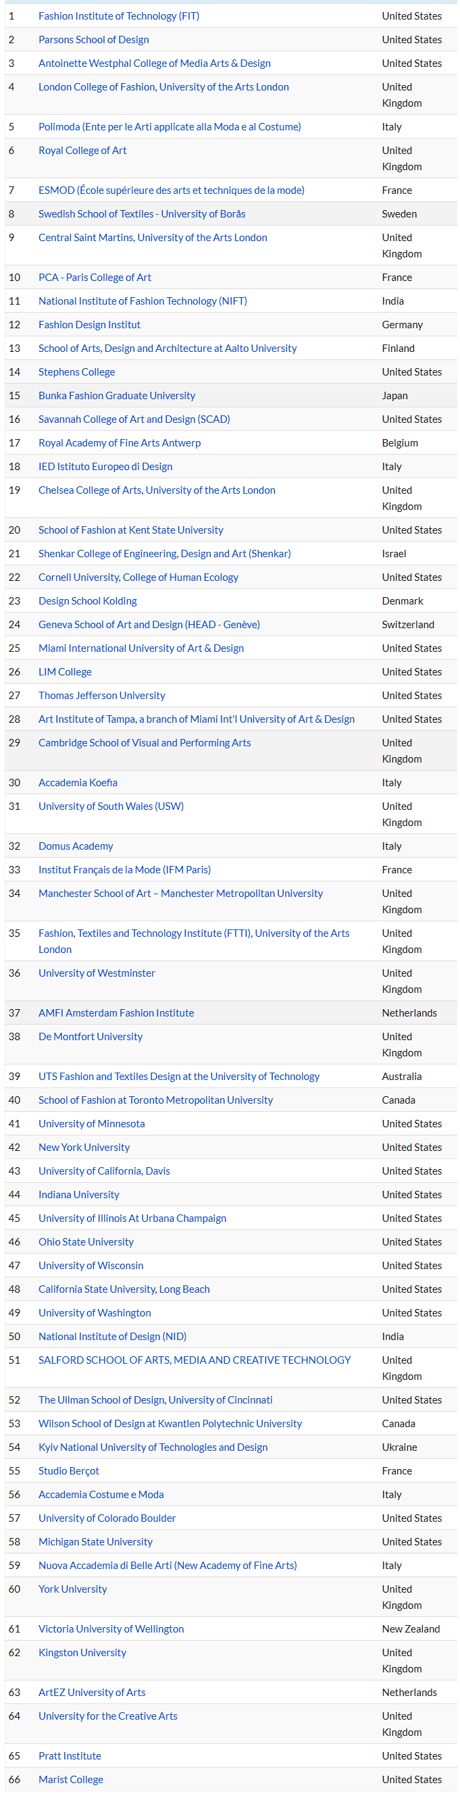Click Accademia Koefia link

tap(78, 783)
